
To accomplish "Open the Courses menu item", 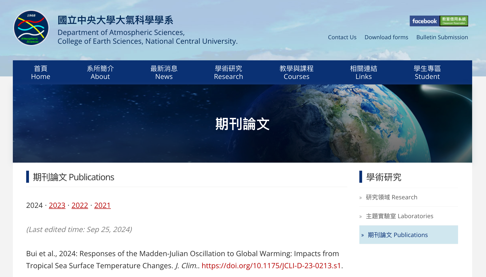I will pyautogui.click(x=296, y=72).
